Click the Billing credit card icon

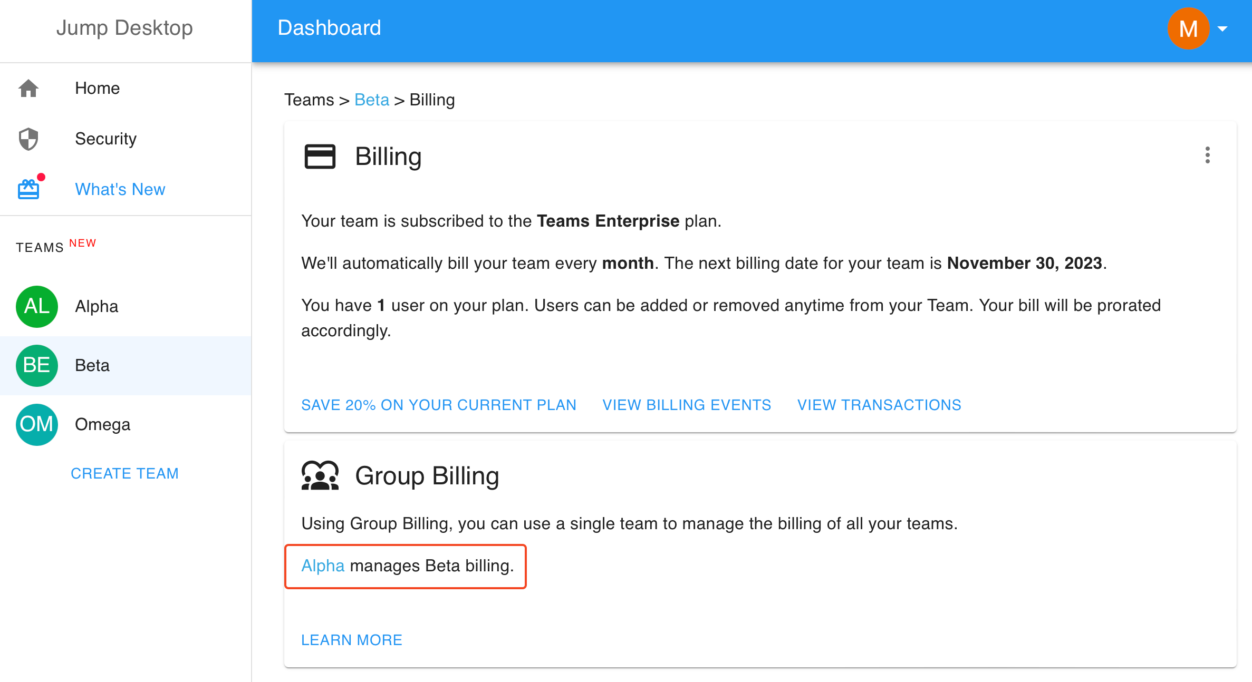click(320, 156)
